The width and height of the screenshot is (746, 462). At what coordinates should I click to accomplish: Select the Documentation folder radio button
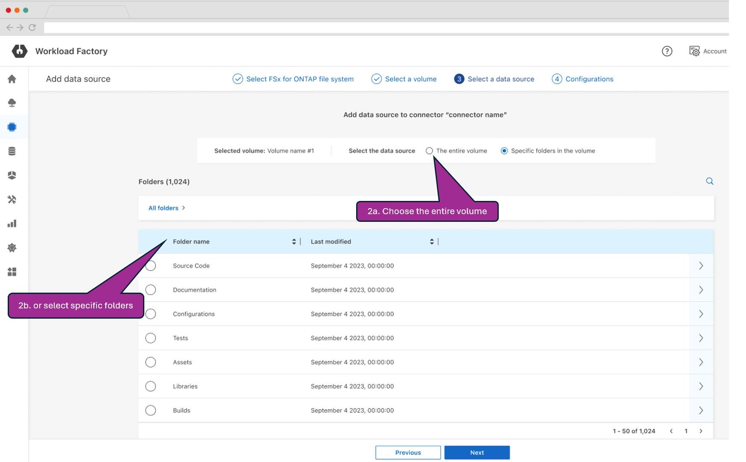[x=150, y=290]
